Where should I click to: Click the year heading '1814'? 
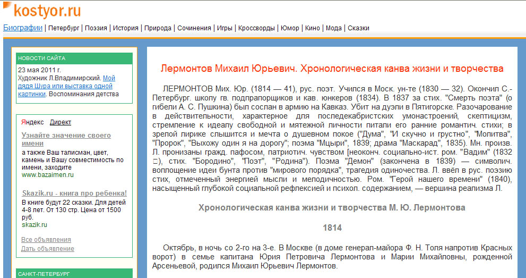(x=332, y=228)
